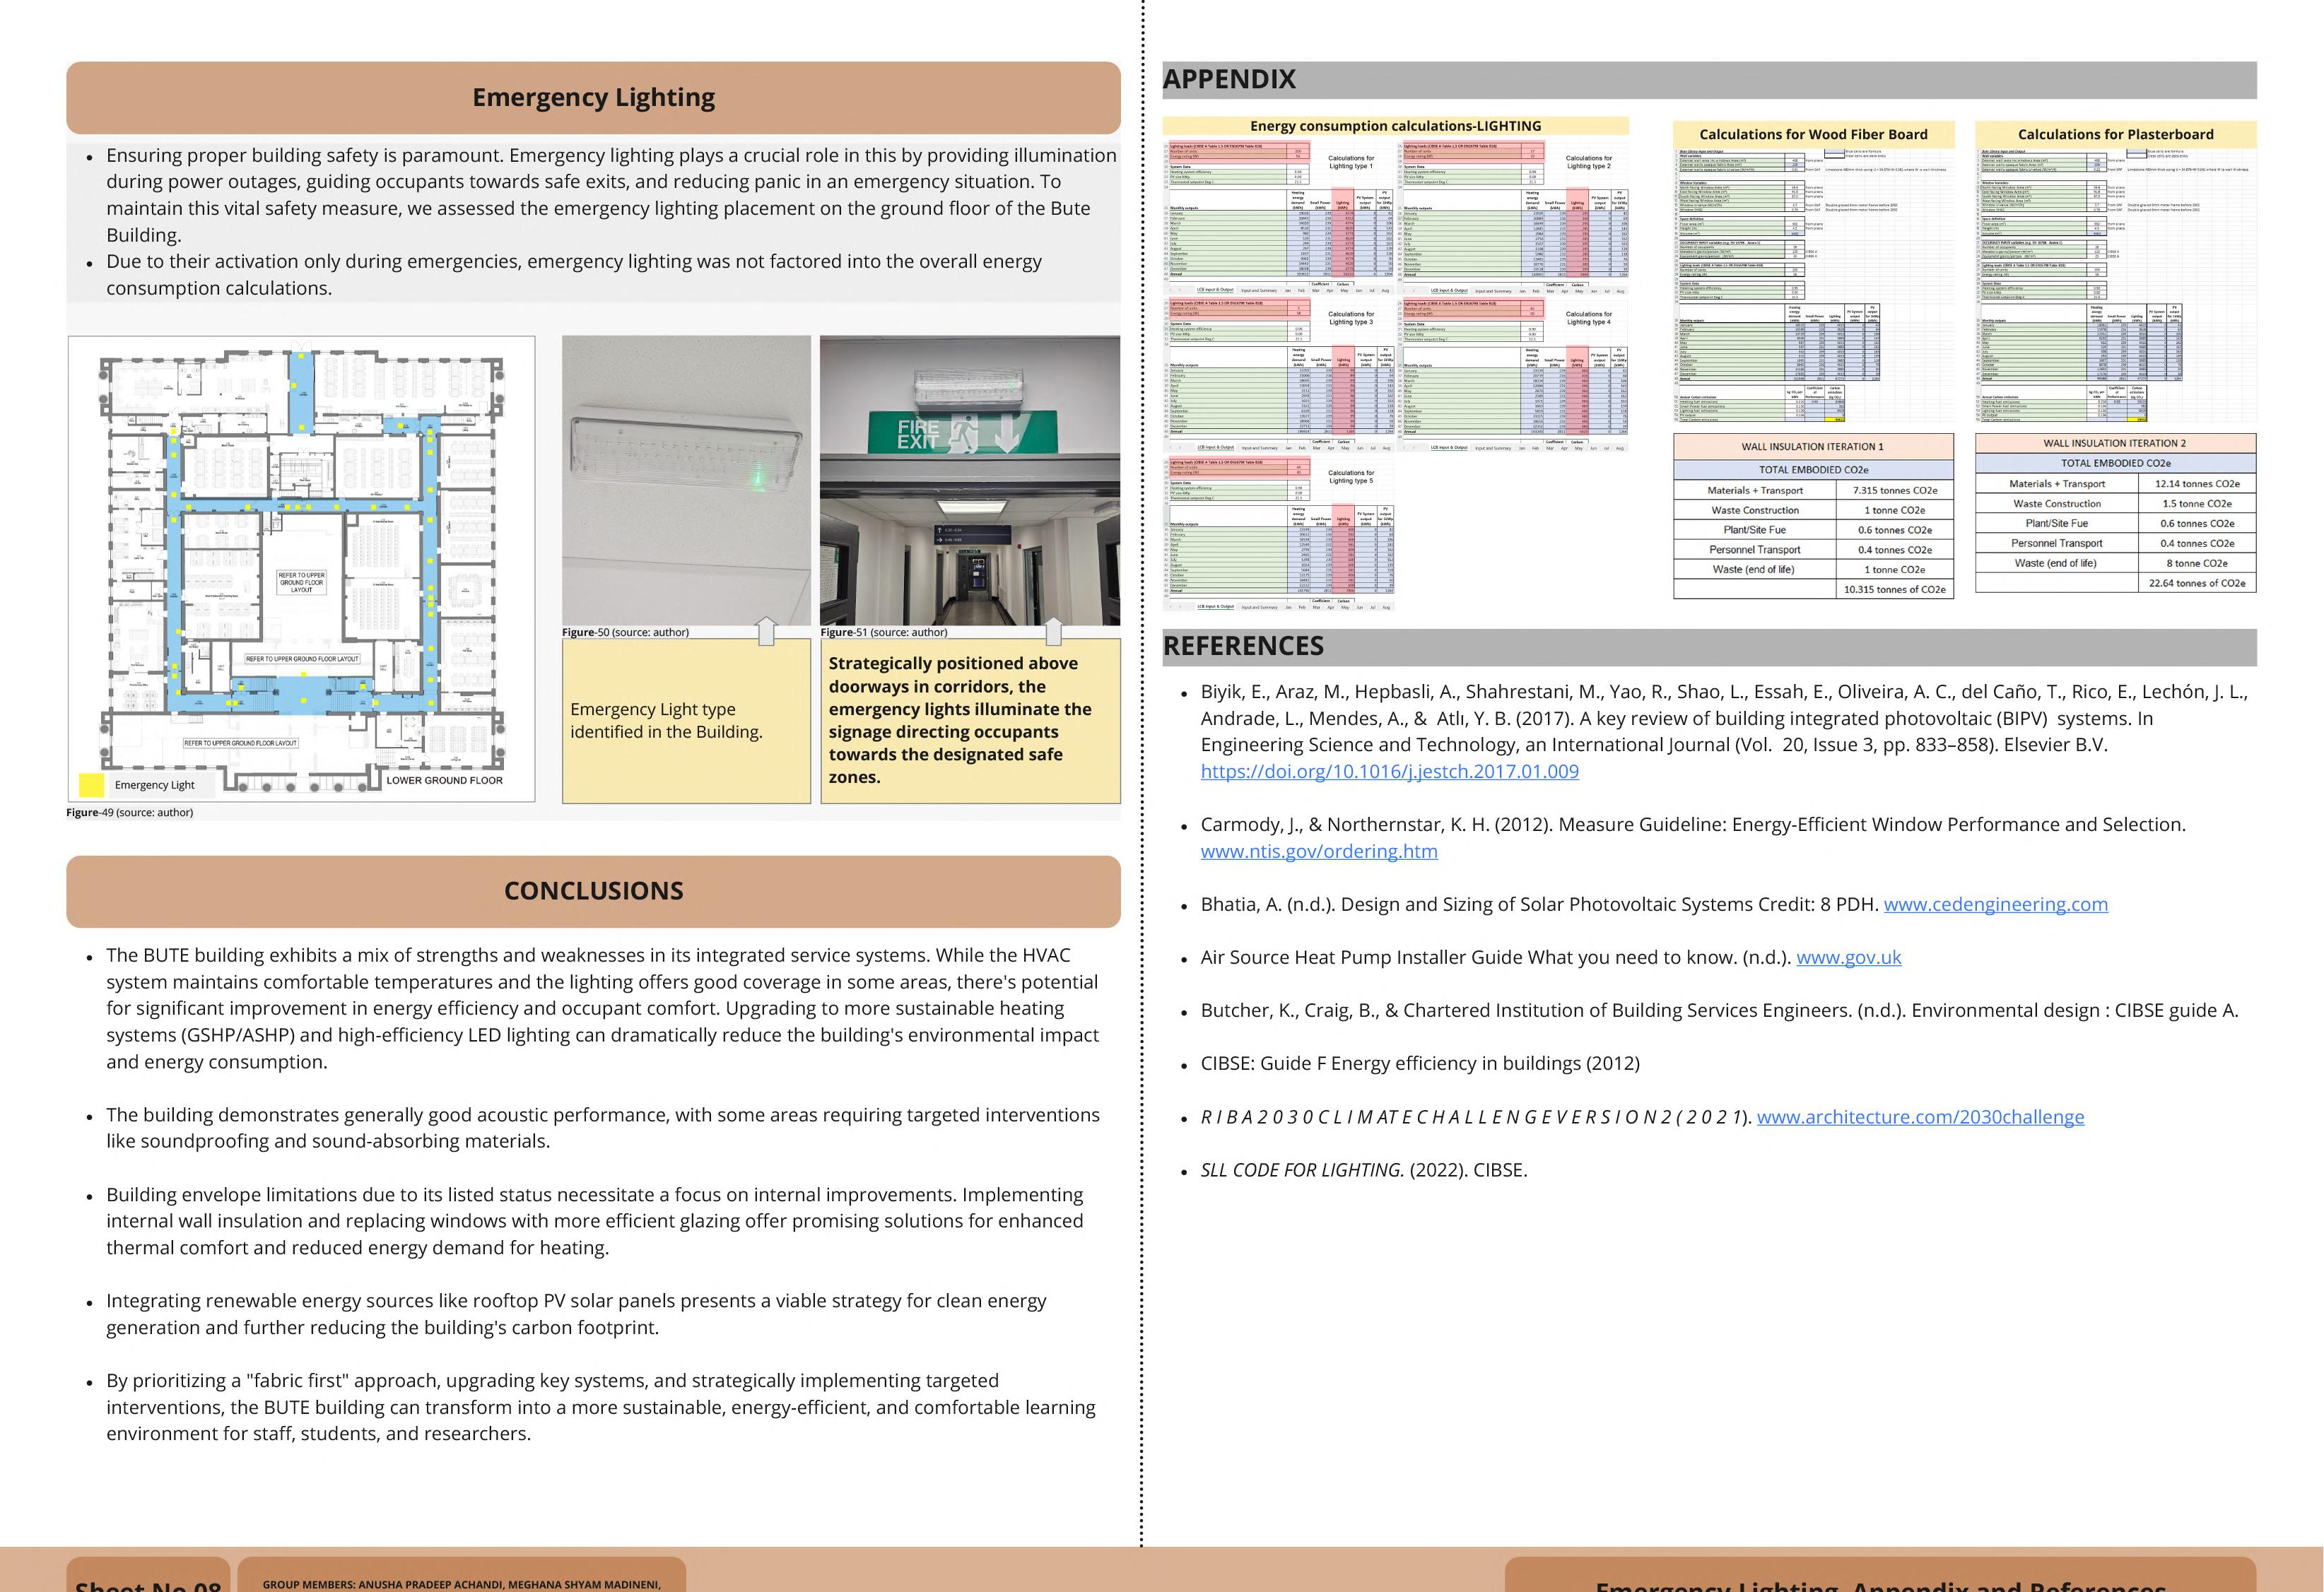Click the Wall Insulation Iteration 1 table header

1812,447
